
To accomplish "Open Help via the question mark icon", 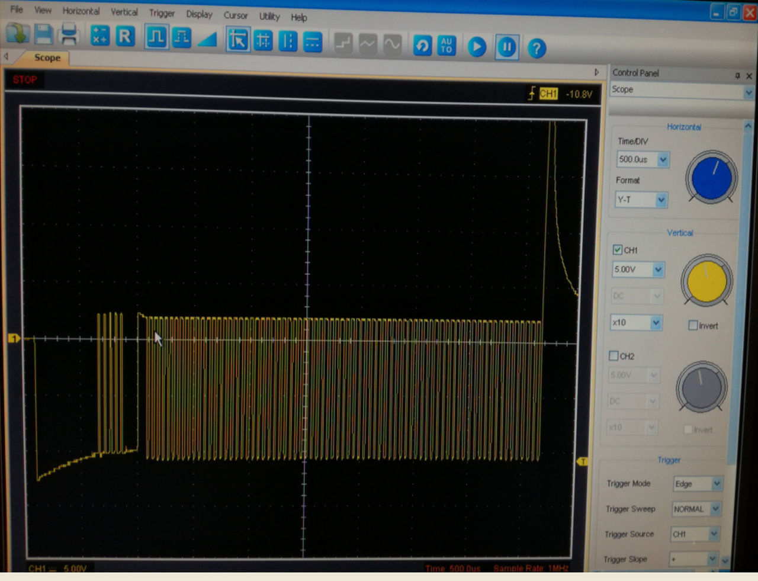I will tap(536, 48).
